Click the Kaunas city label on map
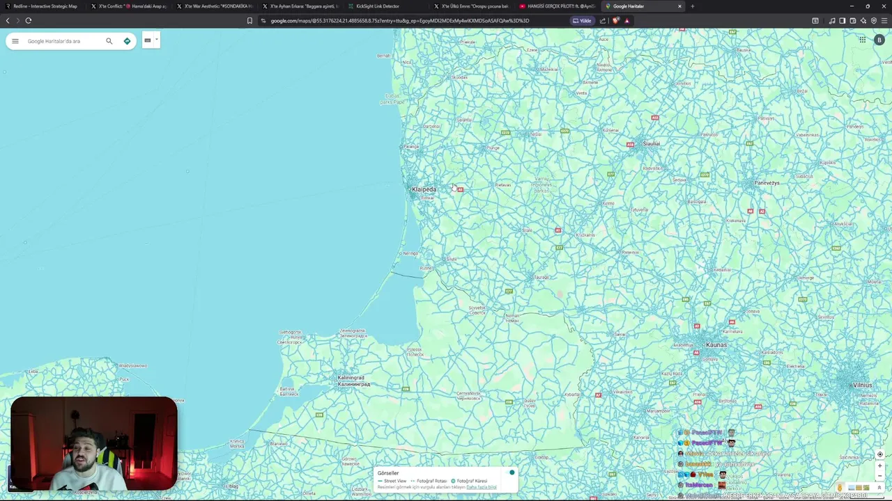The width and height of the screenshot is (892, 501). [x=716, y=345]
